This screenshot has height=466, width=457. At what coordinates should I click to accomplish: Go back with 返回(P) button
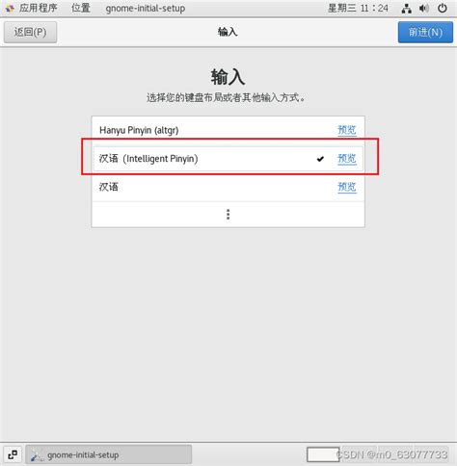pos(30,32)
